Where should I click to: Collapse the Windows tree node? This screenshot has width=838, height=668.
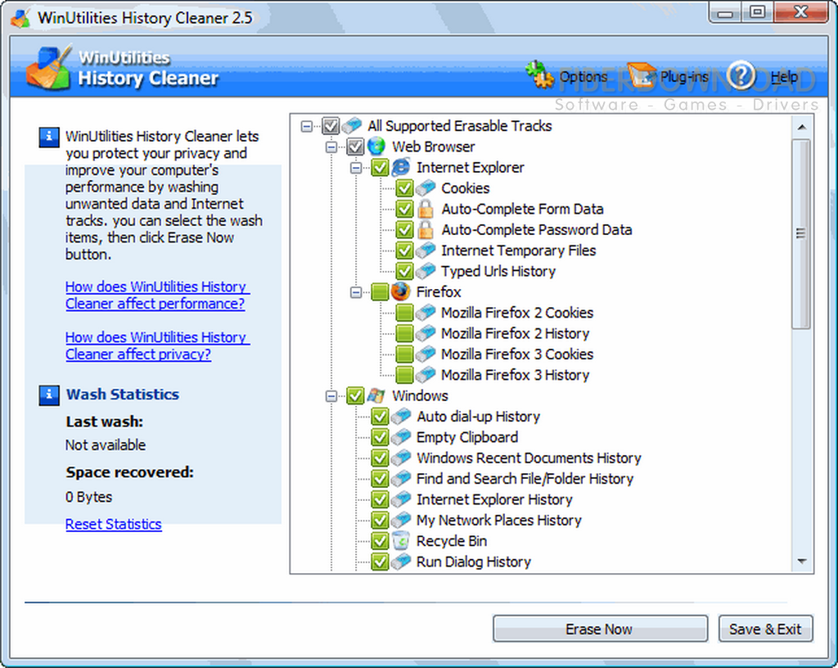331,396
